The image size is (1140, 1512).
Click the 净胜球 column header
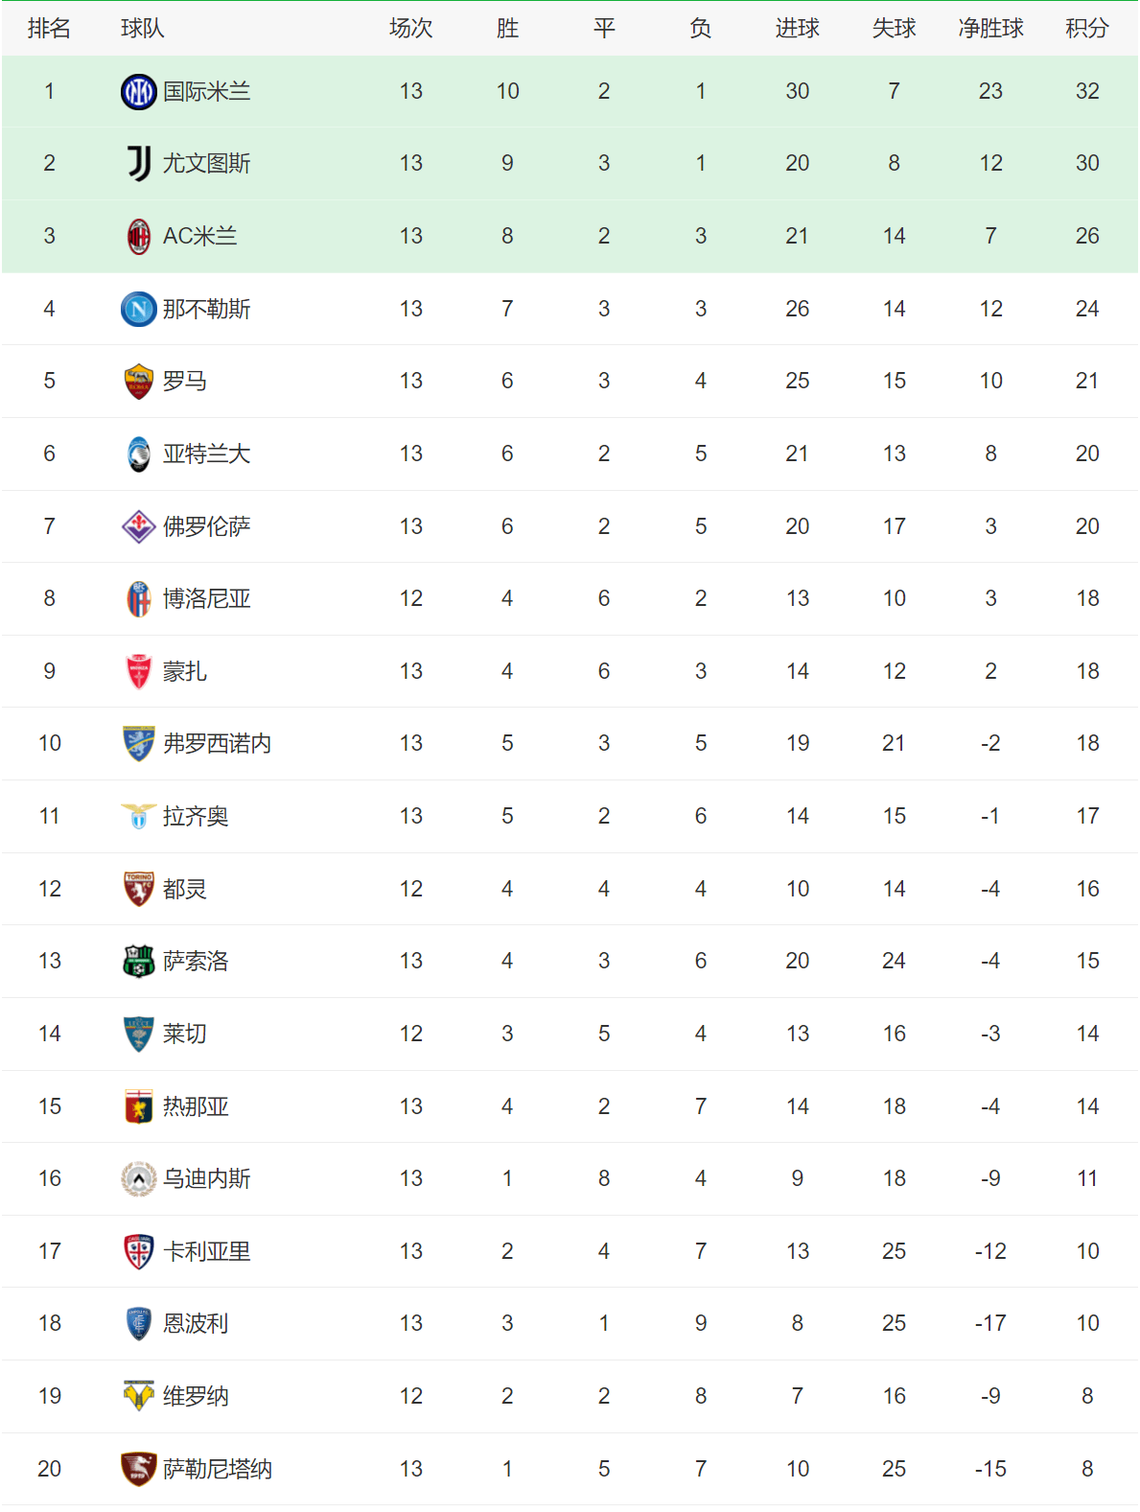990,29
